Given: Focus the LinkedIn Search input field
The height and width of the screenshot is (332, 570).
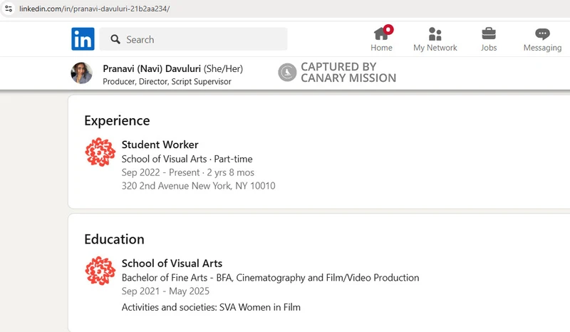Looking at the screenshot, I should click(193, 39).
